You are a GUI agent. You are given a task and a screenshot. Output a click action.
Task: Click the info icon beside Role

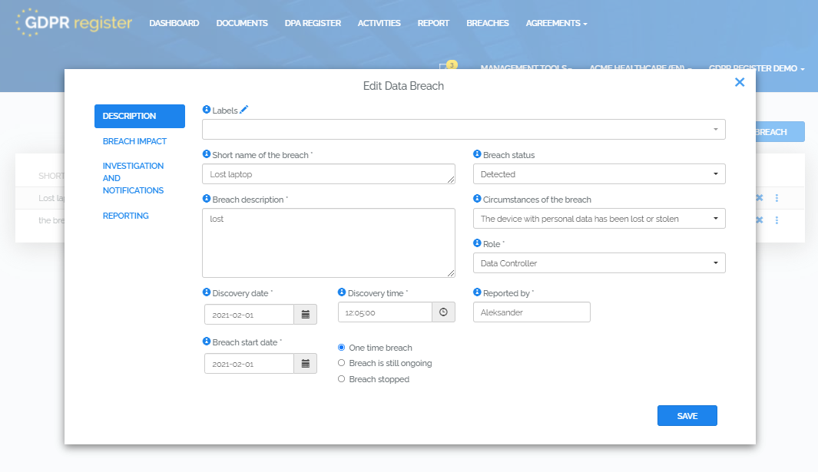476,243
